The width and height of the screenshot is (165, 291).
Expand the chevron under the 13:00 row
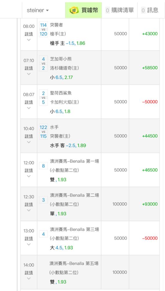coord(29,244)
